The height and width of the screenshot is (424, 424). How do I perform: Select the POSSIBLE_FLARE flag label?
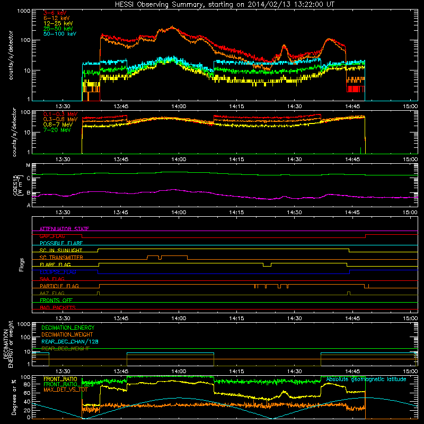tap(61, 243)
